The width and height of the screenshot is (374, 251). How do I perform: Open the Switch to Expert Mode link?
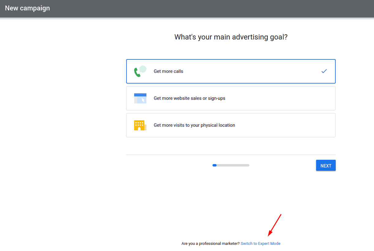pyautogui.click(x=260, y=244)
